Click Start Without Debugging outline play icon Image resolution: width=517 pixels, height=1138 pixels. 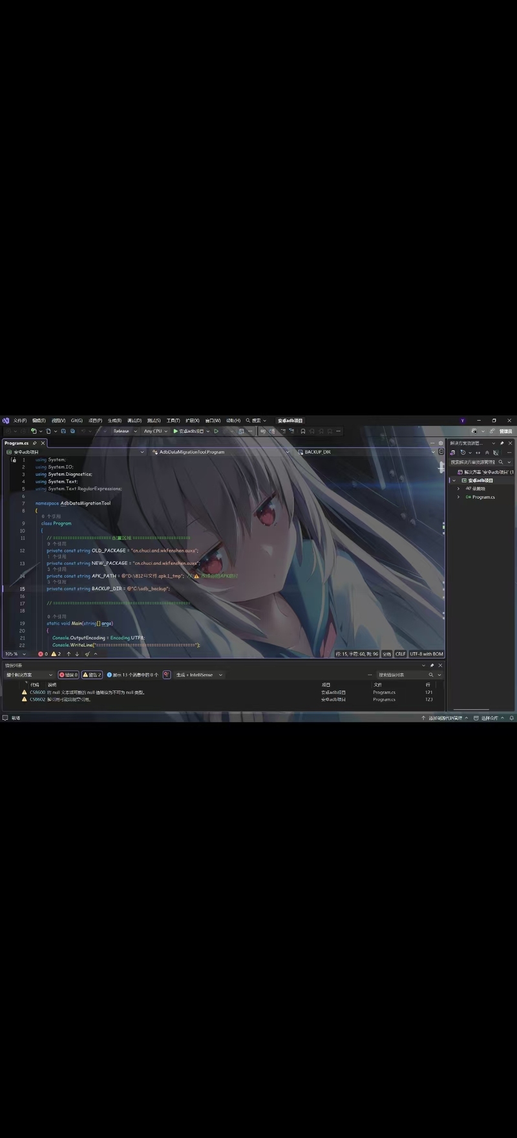click(216, 431)
